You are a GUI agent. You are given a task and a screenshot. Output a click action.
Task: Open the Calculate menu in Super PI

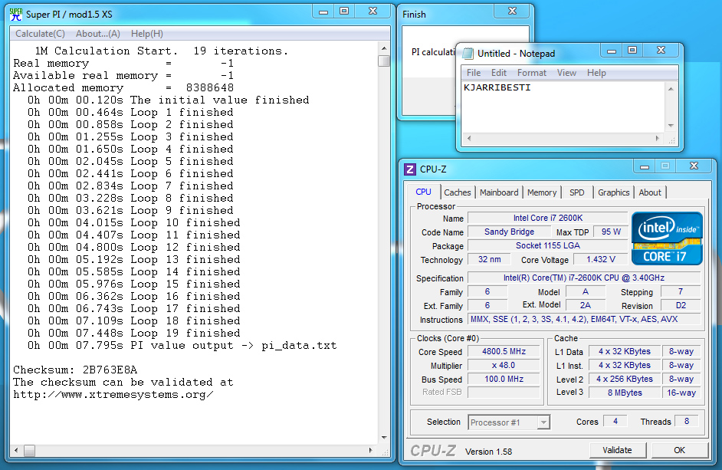[40, 34]
